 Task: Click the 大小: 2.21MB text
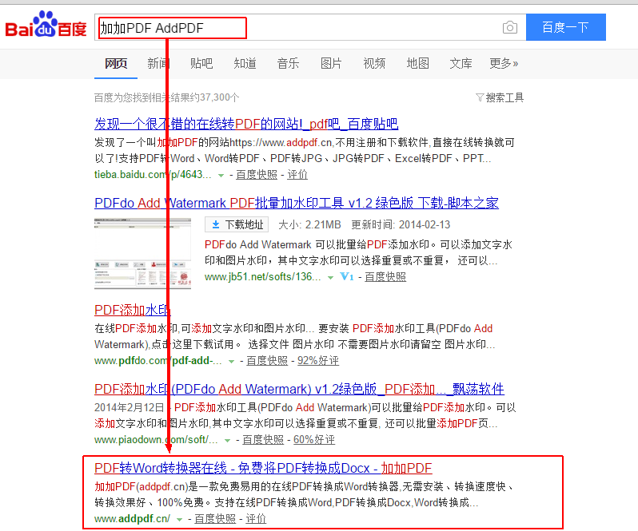(309, 224)
